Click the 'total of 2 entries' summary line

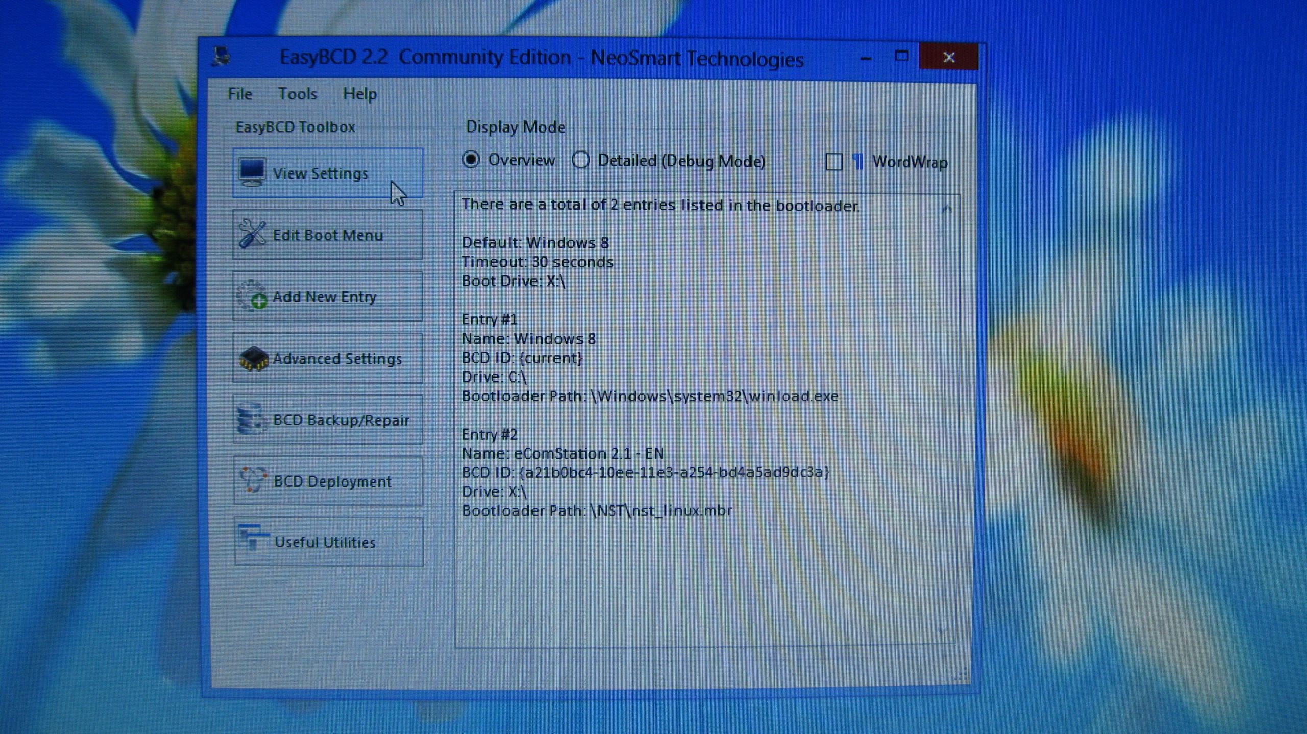coord(660,205)
